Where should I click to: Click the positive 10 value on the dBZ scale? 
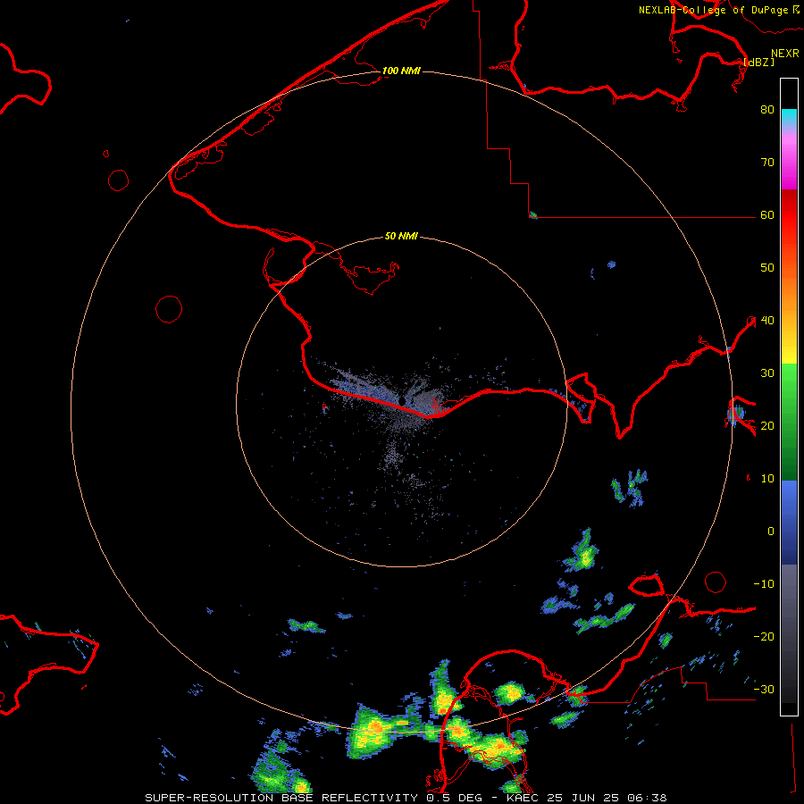point(767,479)
